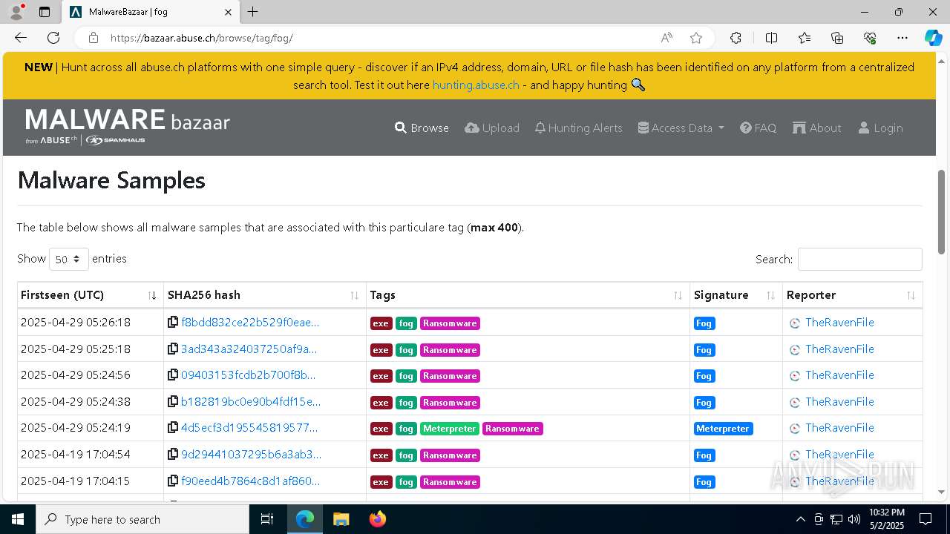Copy hash b182819bc0e90b4fdf15e via copy icon
The width and height of the screenshot is (950, 534).
(173, 402)
